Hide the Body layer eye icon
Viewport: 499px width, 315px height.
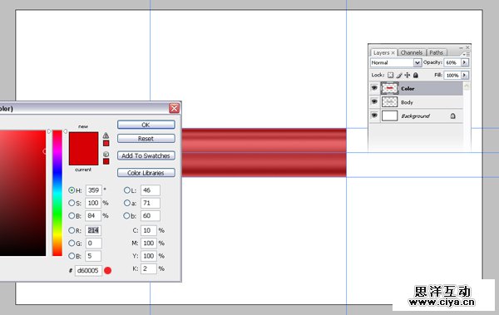click(374, 102)
